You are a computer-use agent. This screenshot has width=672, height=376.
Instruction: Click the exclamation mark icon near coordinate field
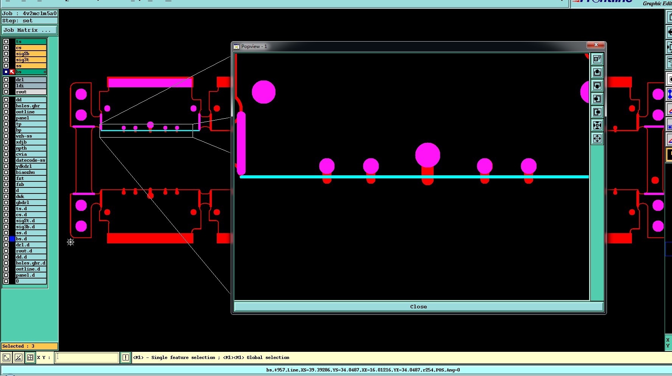126,357
